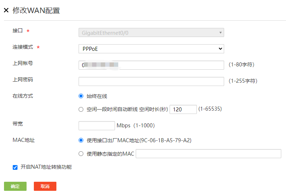Viewport: 286px width, 193px height.
Task: Click the 始终在线 label text
Action: tap(97, 96)
